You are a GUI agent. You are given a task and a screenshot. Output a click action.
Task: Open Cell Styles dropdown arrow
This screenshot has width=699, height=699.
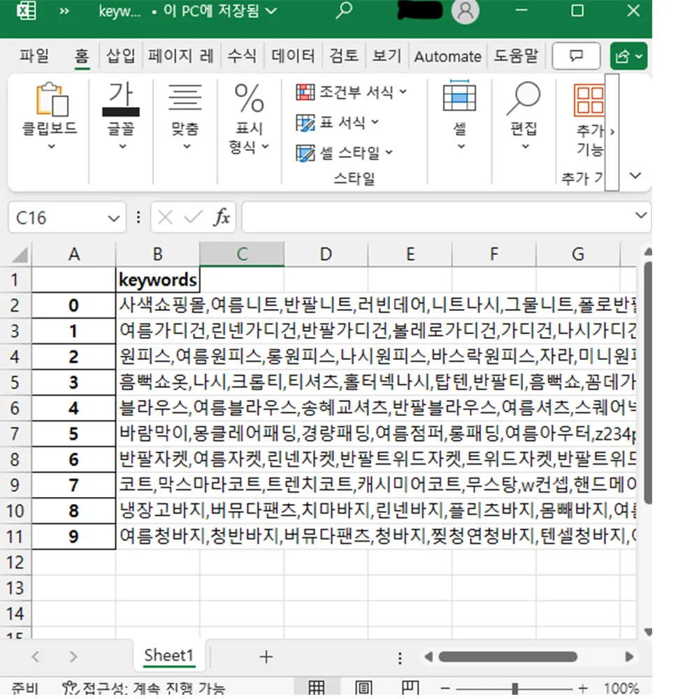tap(389, 152)
